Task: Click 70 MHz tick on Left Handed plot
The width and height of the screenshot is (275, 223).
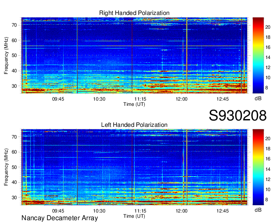Action: 15,137
